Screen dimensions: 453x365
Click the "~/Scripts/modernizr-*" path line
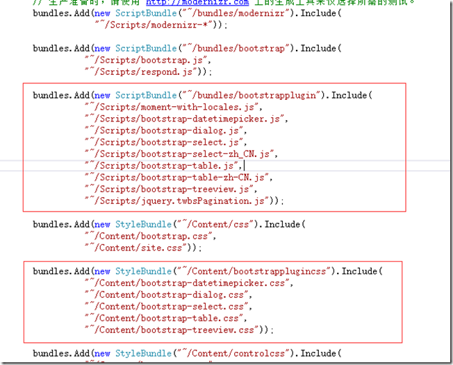(x=154, y=25)
